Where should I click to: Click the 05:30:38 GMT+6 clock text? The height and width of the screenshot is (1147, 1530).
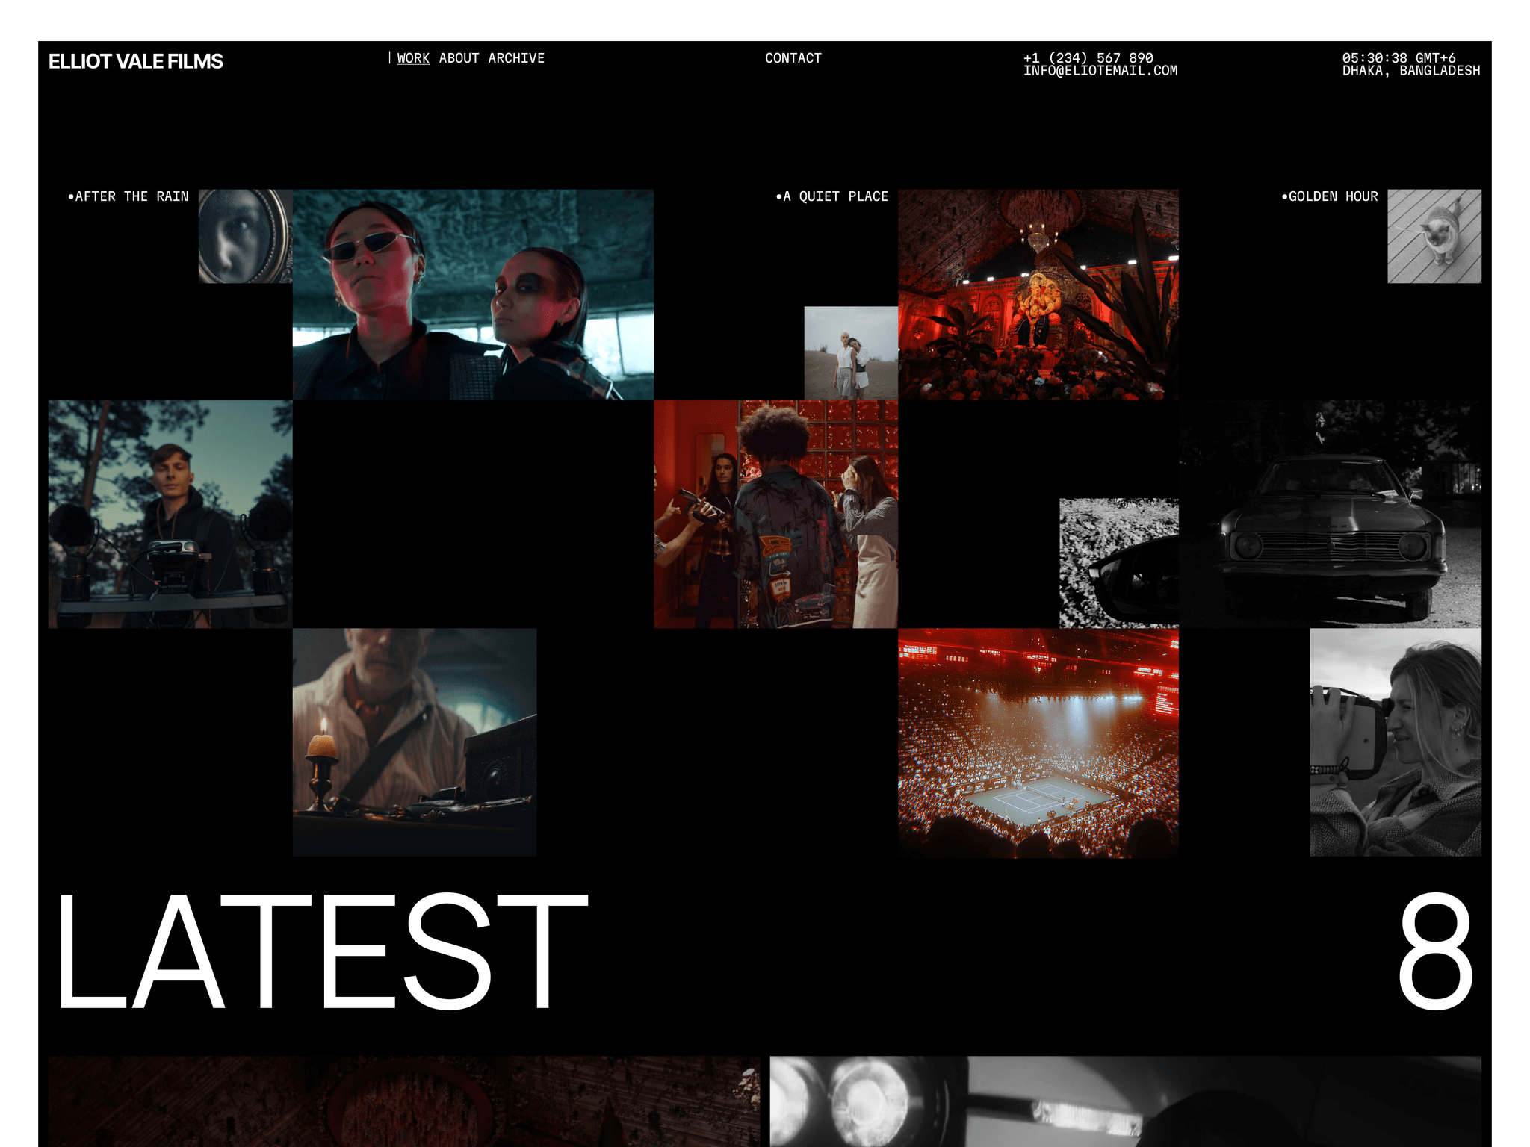click(1399, 57)
